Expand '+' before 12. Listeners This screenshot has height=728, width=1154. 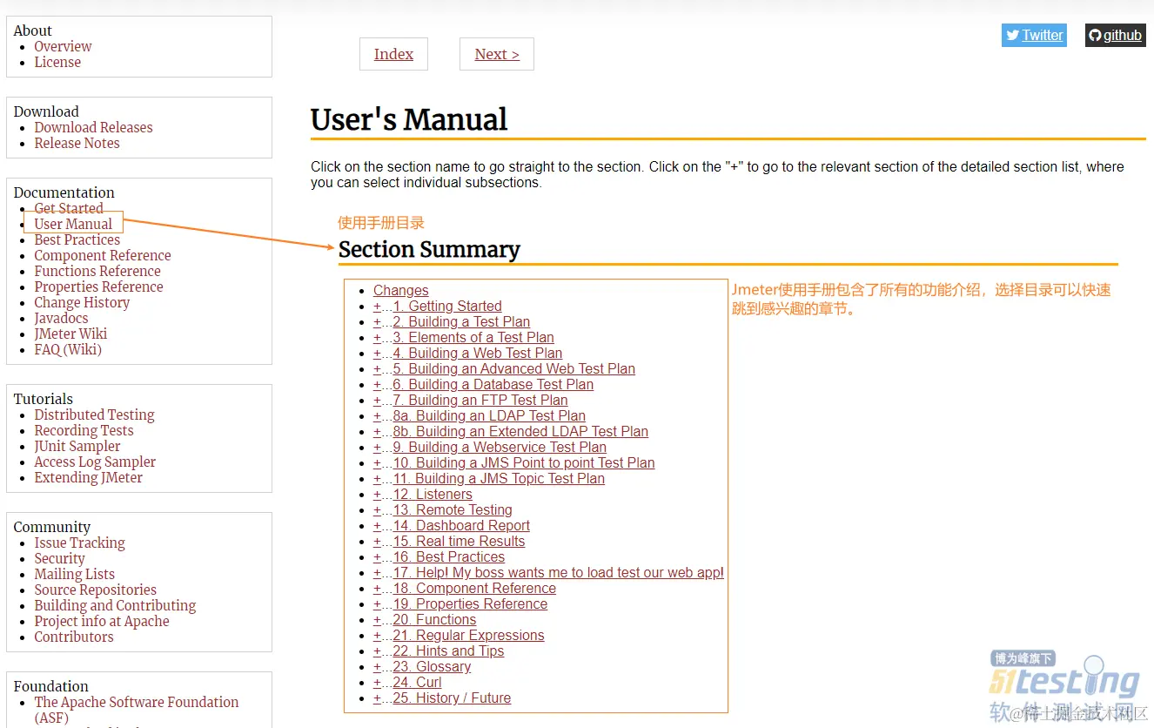(377, 495)
